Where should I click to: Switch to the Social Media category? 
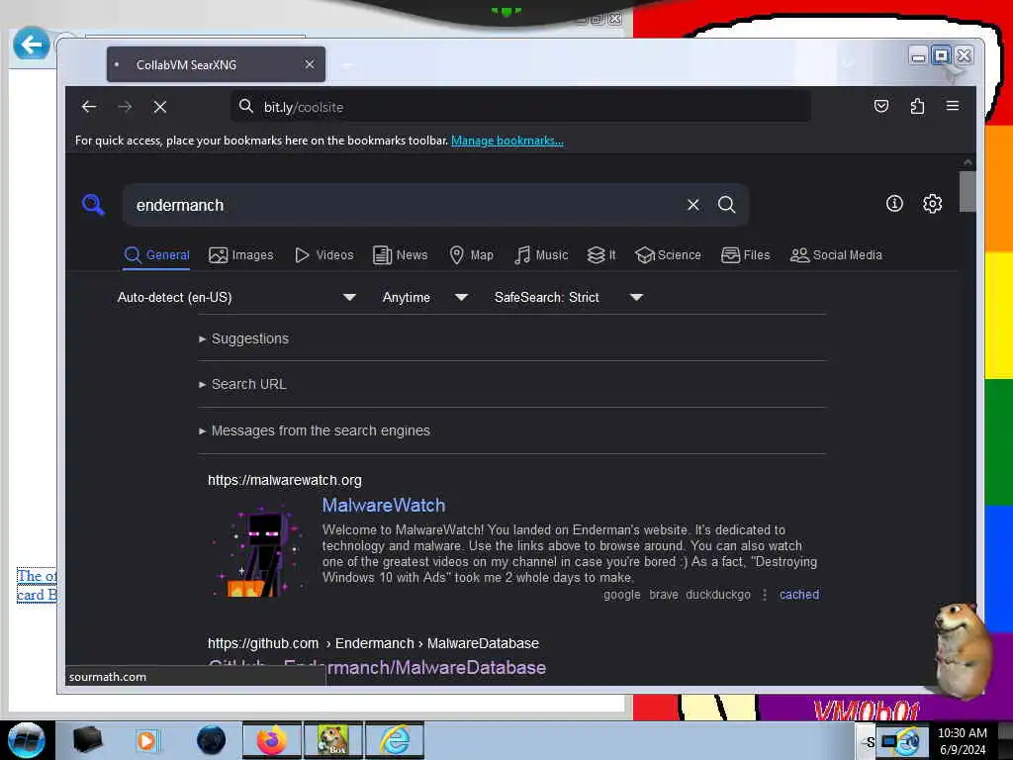point(836,255)
